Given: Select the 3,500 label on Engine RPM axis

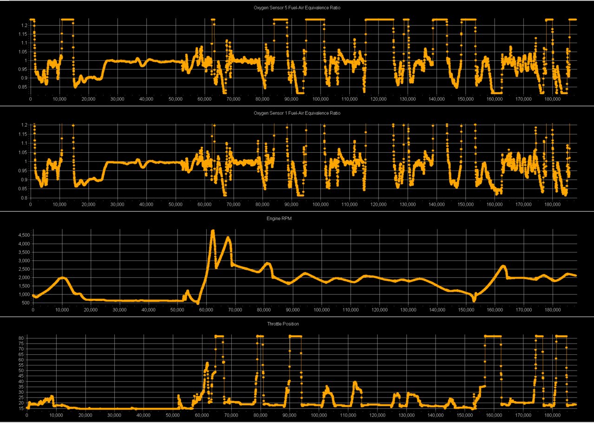Looking at the screenshot, I should 25,252.
